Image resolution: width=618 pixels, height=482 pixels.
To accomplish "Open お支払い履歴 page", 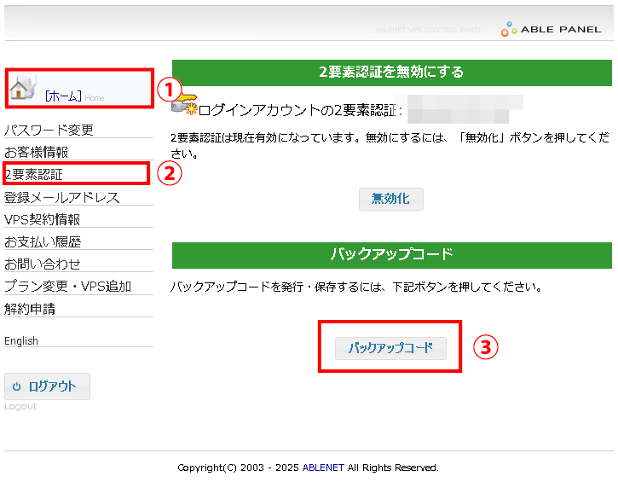I will tap(43, 241).
